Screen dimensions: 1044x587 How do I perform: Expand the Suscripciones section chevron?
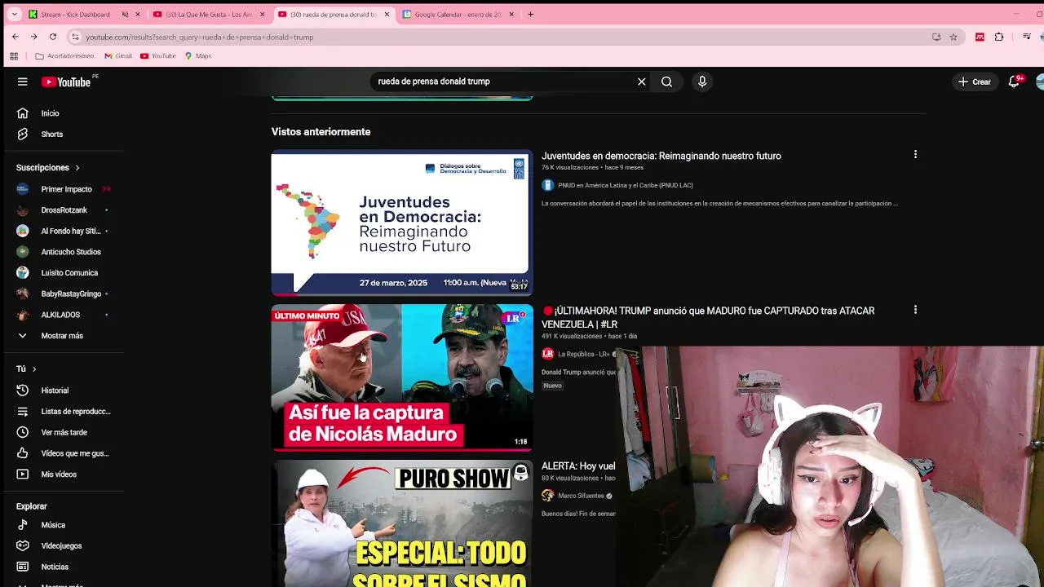pyautogui.click(x=77, y=168)
